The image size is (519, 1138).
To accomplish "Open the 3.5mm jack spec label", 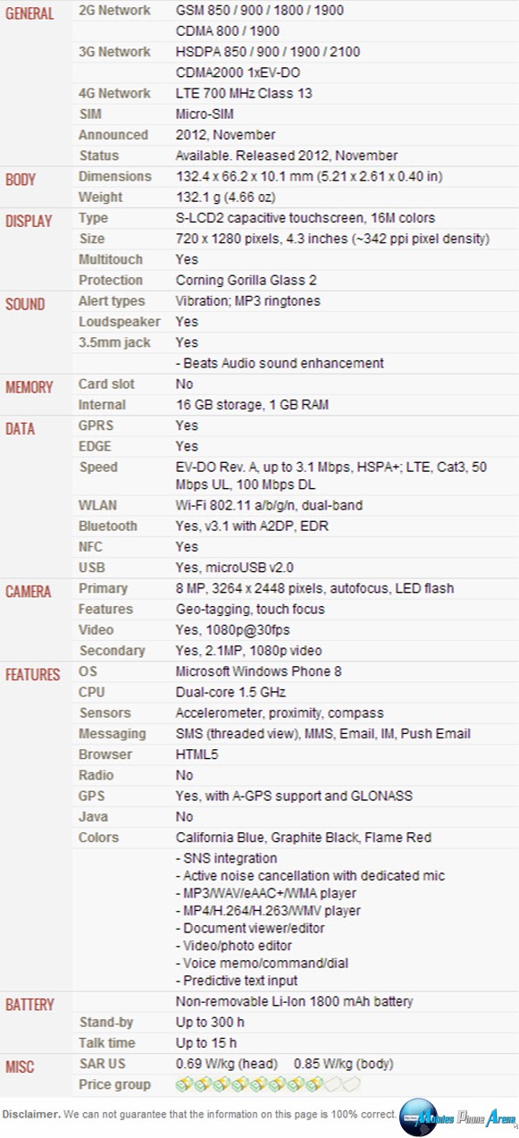I will 115,342.
